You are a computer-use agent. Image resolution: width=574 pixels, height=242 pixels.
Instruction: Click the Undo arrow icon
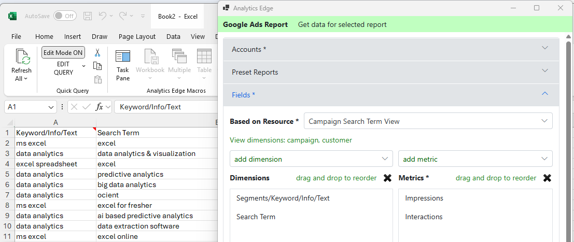click(103, 16)
